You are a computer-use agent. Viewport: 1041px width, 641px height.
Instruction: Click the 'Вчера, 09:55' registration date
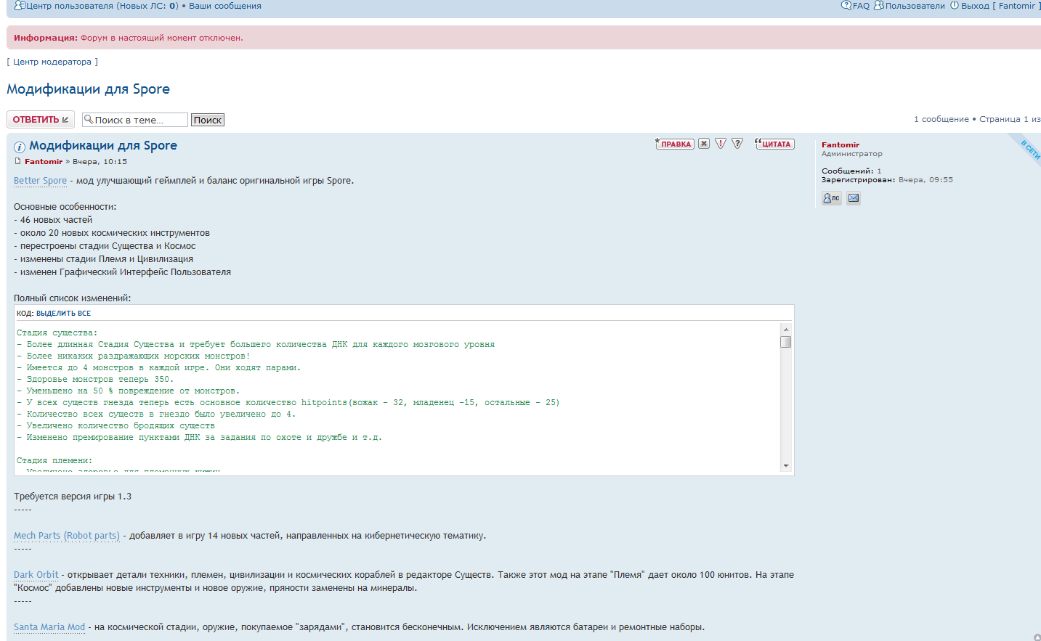point(925,180)
